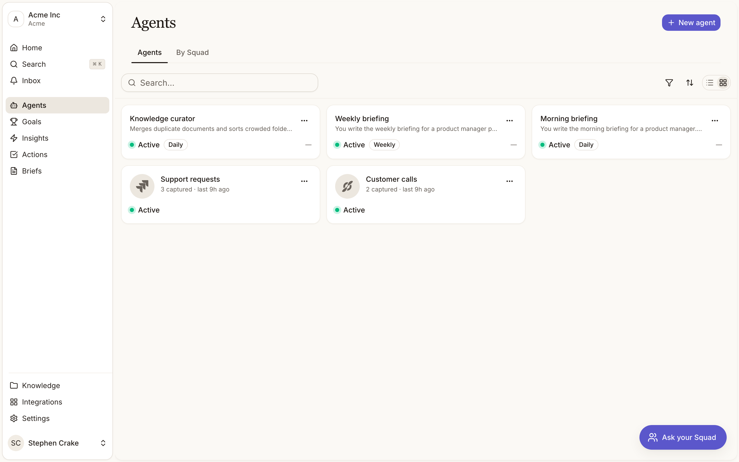Click the Support requests Jira icon
The height and width of the screenshot is (462, 739).
click(x=142, y=186)
